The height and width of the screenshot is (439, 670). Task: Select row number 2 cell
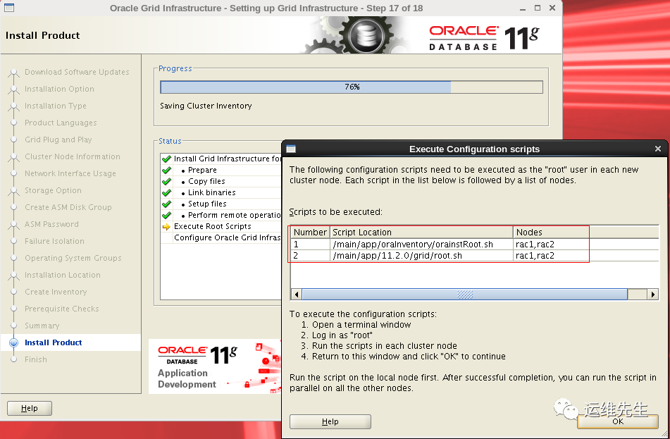(x=310, y=256)
